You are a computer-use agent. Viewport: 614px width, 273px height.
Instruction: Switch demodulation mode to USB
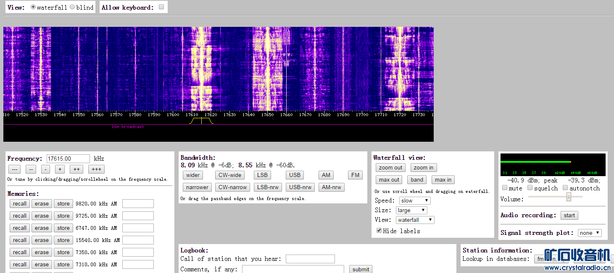click(295, 175)
